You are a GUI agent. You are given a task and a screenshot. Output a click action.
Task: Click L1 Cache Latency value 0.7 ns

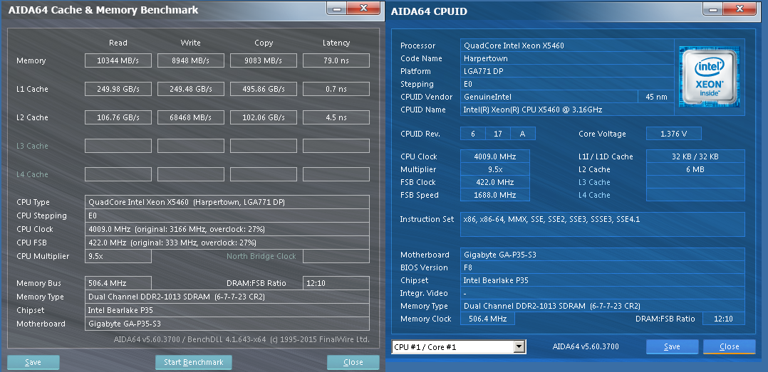(336, 89)
